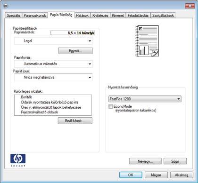Open the FastRes 1200 print quality dropdown
The width and height of the screenshot is (198, 183).
tap(145, 99)
